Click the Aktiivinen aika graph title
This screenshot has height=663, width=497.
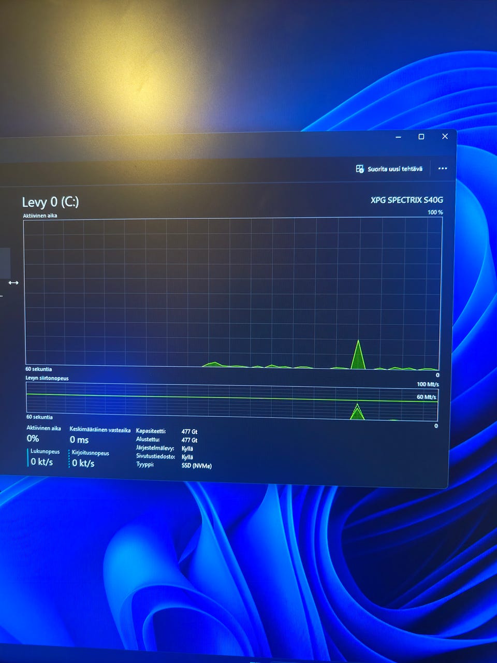(x=40, y=215)
